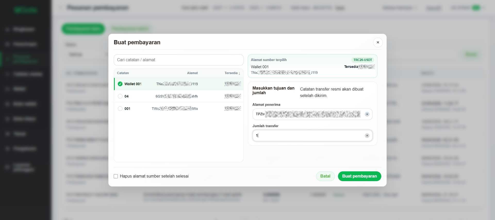
Task: Click the address ending in iWx
Action: coord(175,109)
